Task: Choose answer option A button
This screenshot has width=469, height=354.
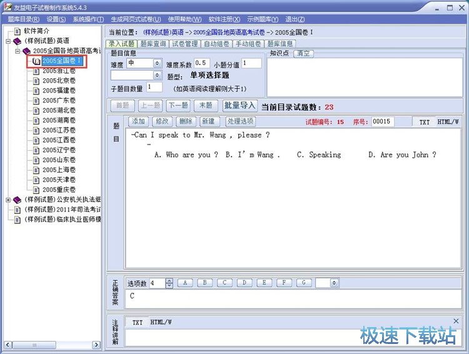Action: click(x=185, y=283)
